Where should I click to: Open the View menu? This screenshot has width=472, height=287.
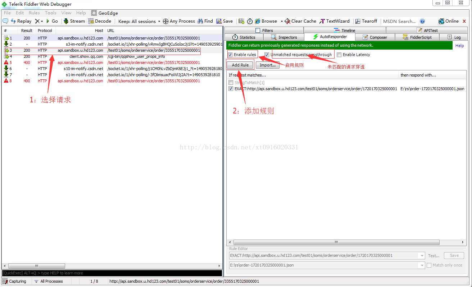click(x=66, y=13)
